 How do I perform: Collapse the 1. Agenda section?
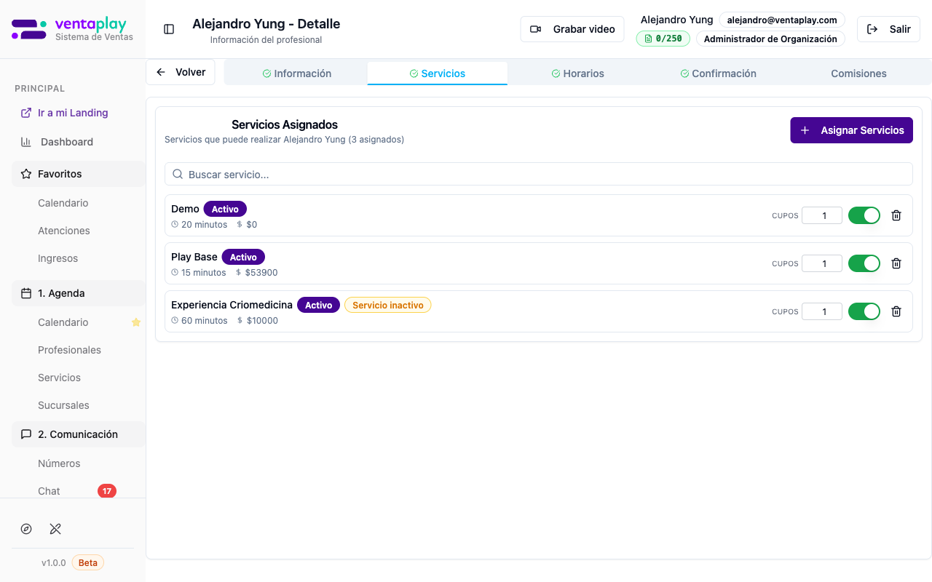coord(78,293)
